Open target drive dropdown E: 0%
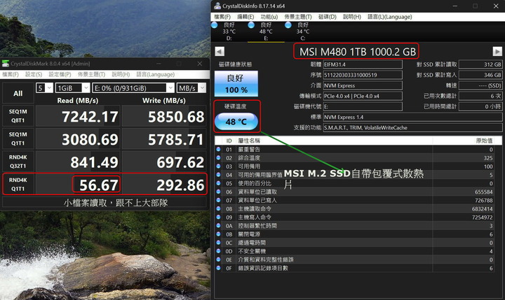The width and height of the screenshot is (505, 300). 133,87
